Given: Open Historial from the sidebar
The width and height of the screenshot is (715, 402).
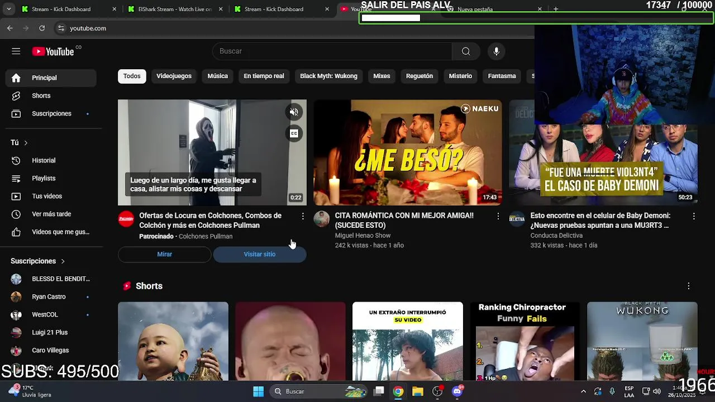Looking at the screenshot, I should [51, 160].
